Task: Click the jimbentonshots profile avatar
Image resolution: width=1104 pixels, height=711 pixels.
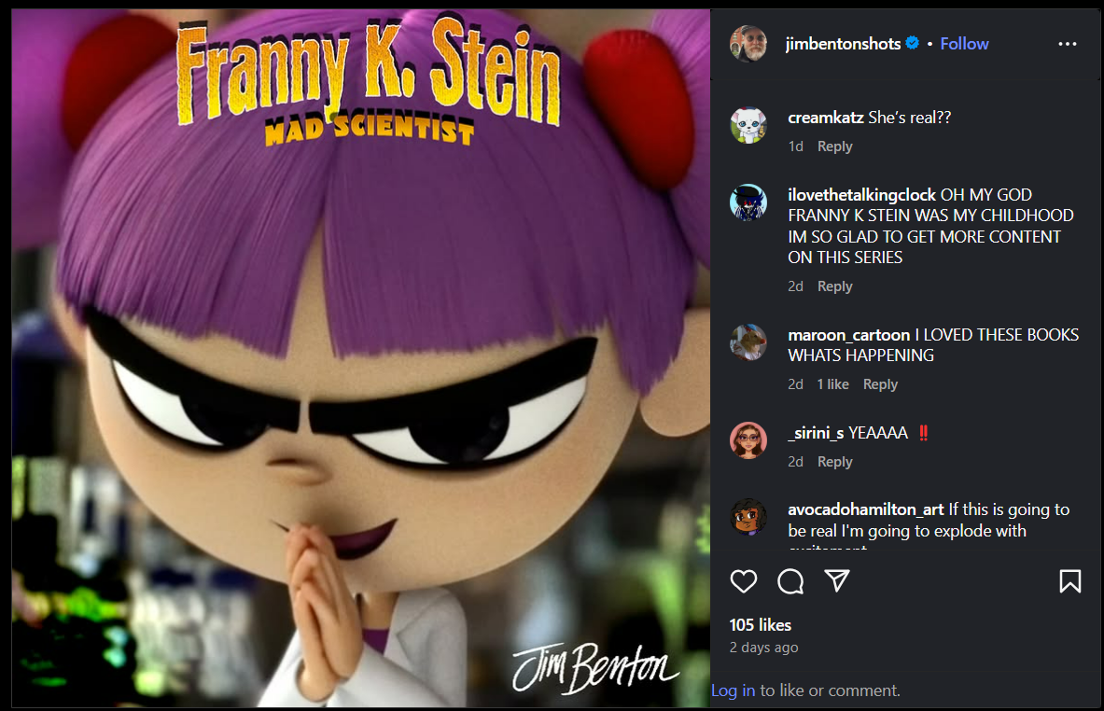Action: [x=748, y=44]
